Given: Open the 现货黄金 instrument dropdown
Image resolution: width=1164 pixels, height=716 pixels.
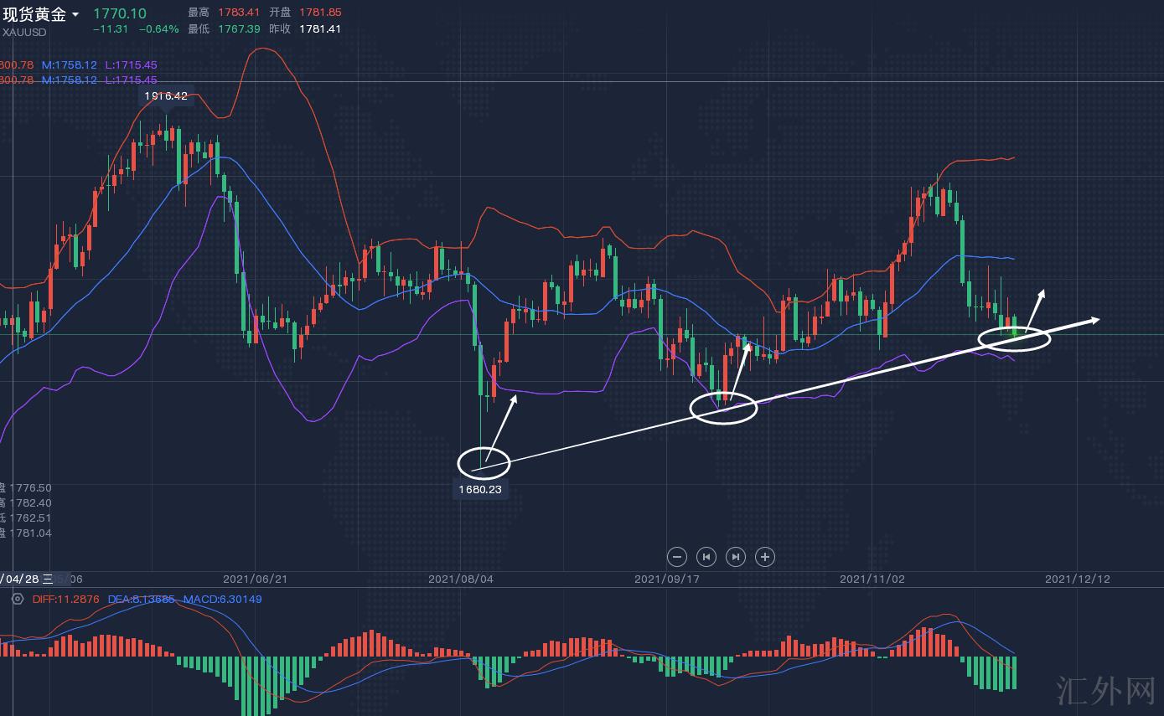Looking at the screenshot, I should click(x=34, y=14).
